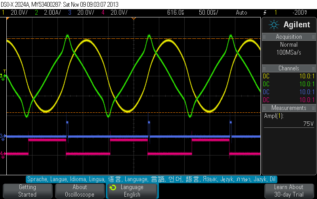Open the Language English softkey
Image resolution: width=317 pixels, height=199 pixels.
click(x=132, y=191)
